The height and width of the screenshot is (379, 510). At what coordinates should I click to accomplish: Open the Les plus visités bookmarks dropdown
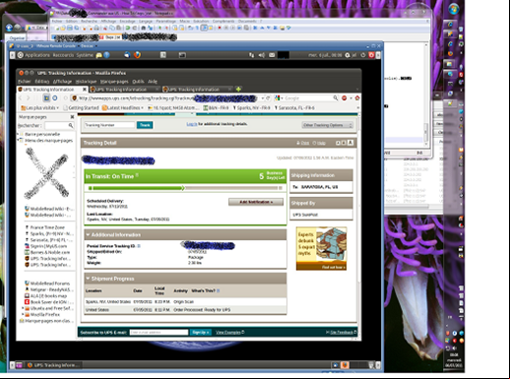[39, 107]
